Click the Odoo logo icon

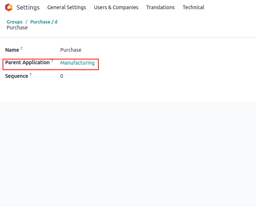pos(9,7)
